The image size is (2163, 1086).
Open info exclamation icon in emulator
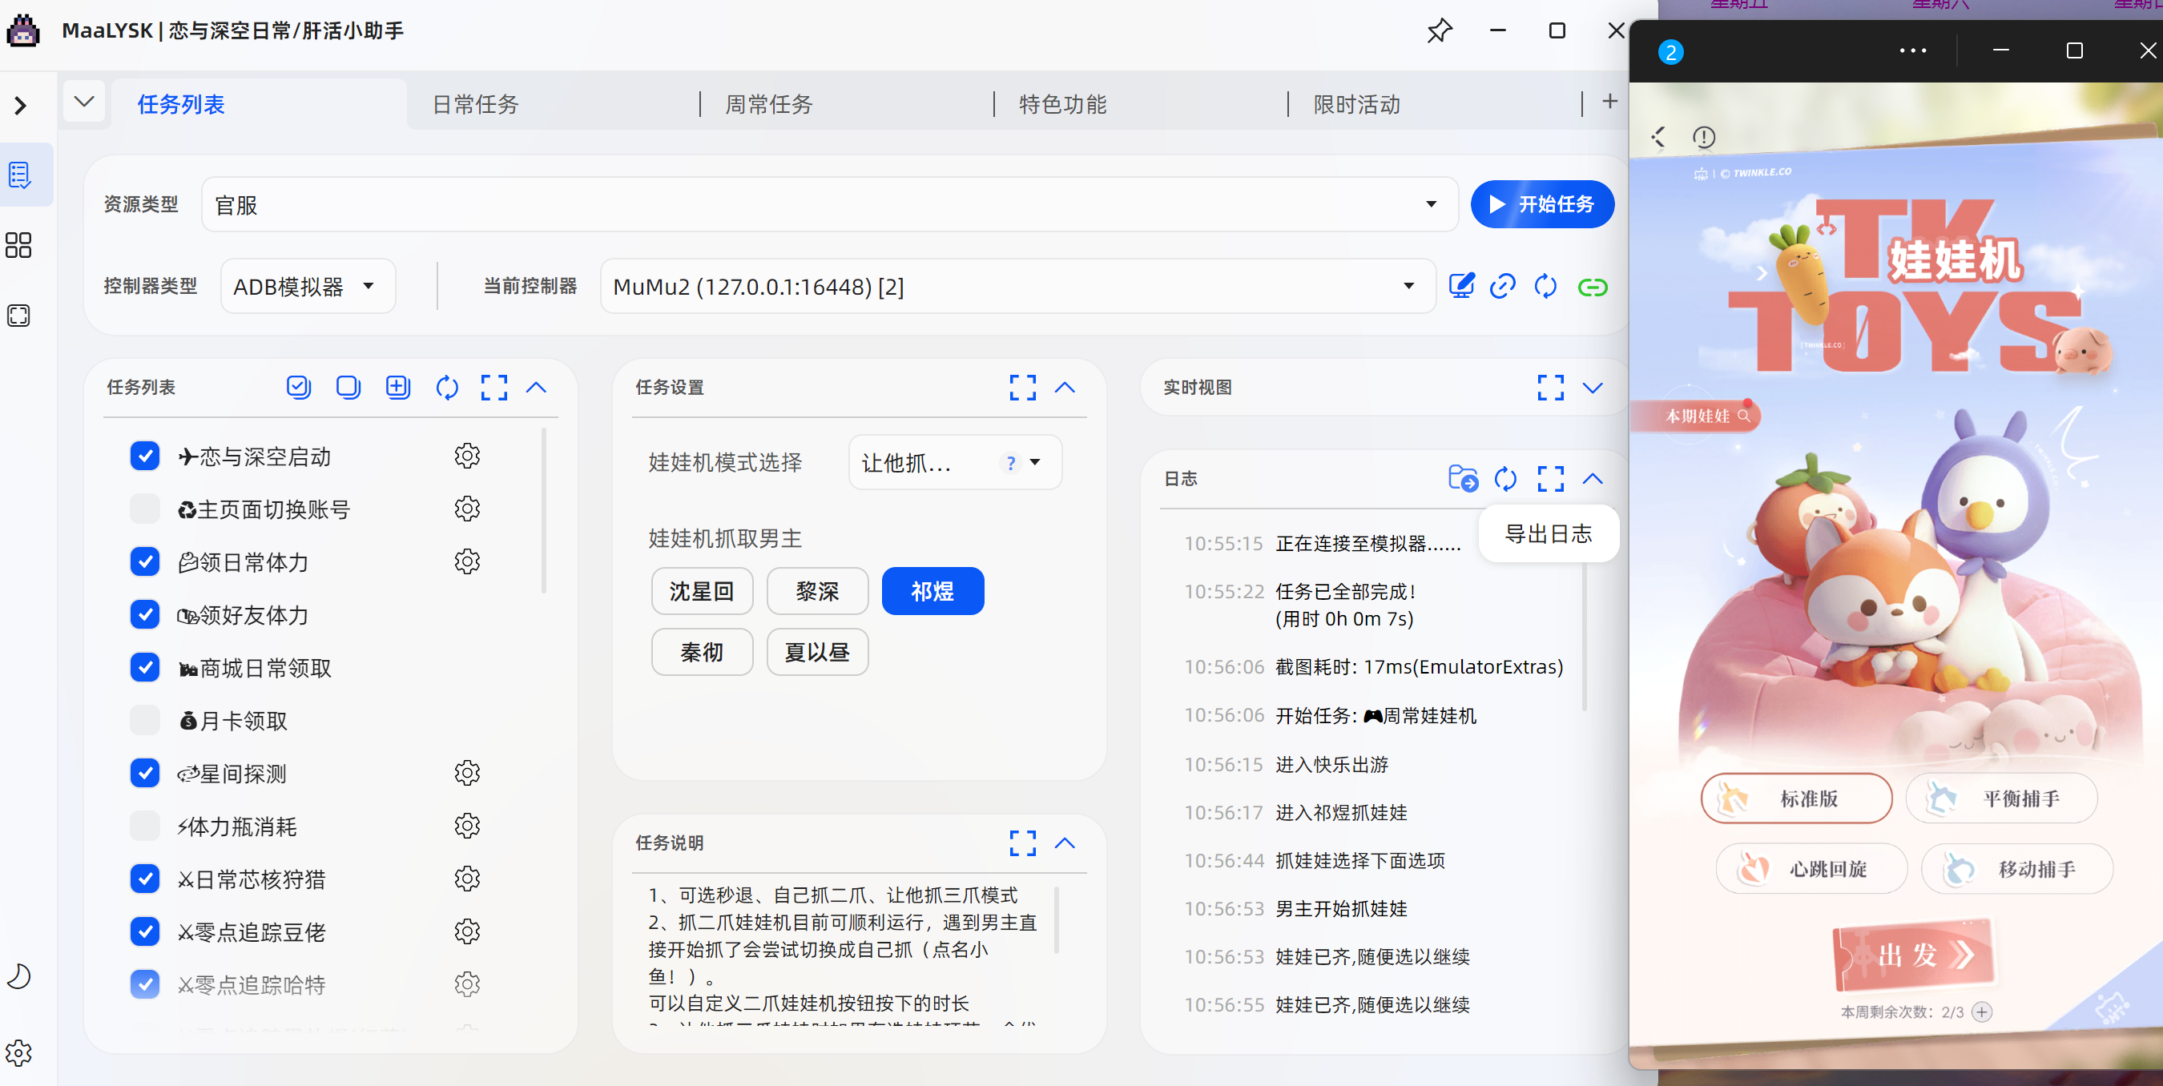[1704, 137]
